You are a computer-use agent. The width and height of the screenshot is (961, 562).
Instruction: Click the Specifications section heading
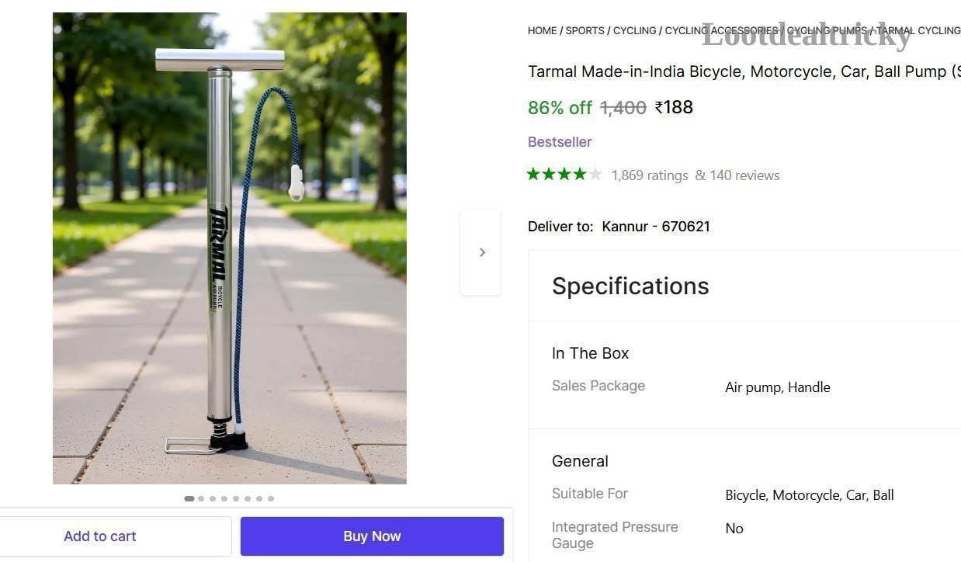pyautogui.click(x=630, y=286)
